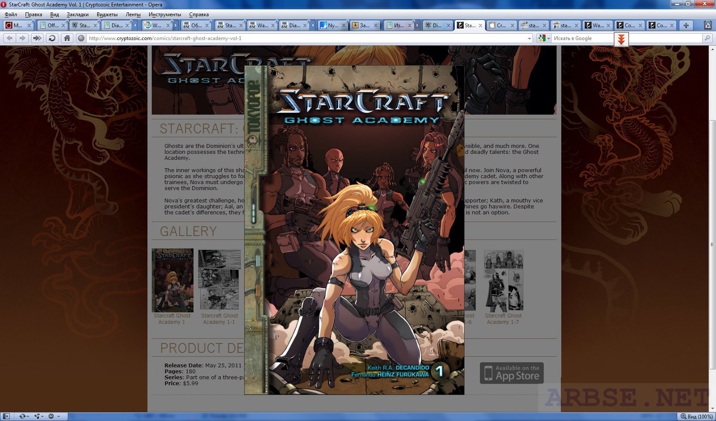
Task: Close the last 'Co...' tab
Action: click(x=672, y=26)
